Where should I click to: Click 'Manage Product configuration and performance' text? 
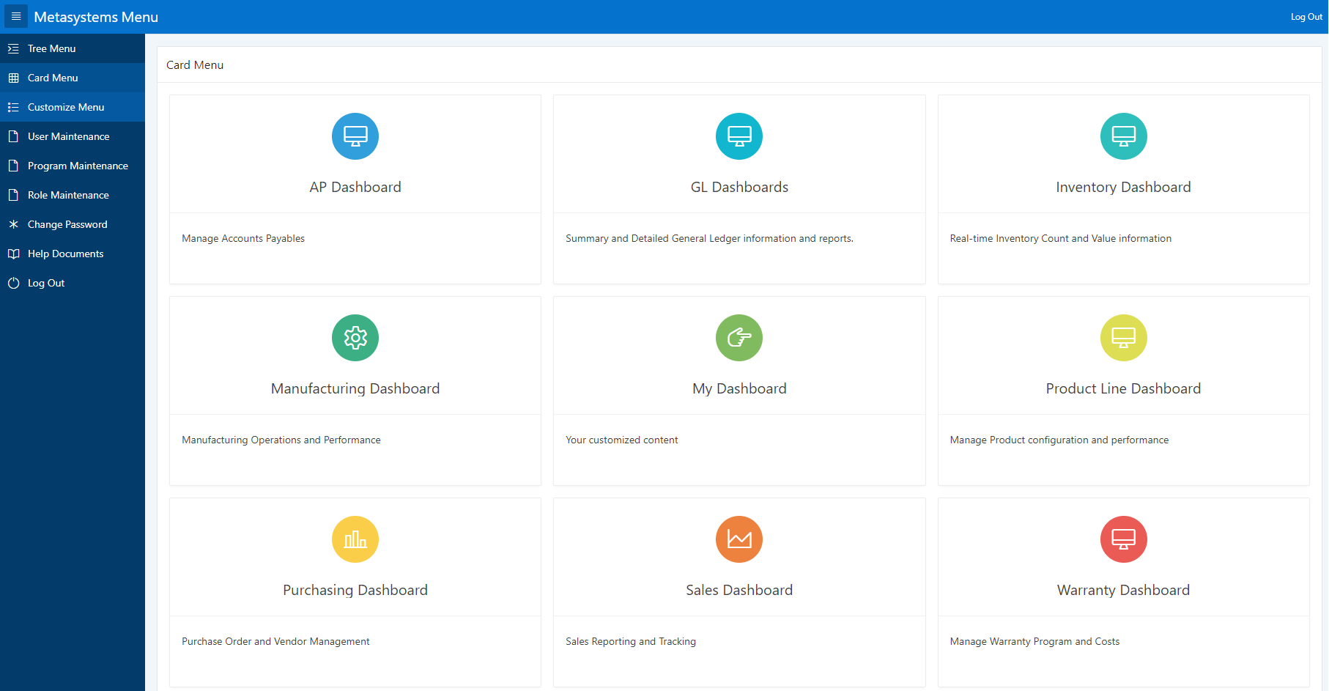point(1059,440)
